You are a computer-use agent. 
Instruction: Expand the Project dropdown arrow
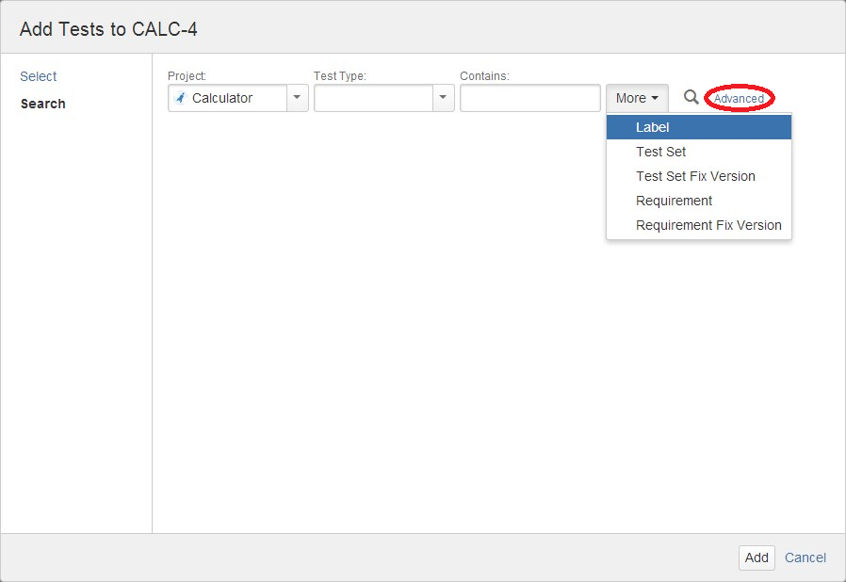click(297, 98)
